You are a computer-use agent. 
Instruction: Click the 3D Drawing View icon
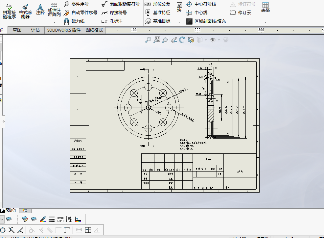pyautogui.click(x=191, y=40)
